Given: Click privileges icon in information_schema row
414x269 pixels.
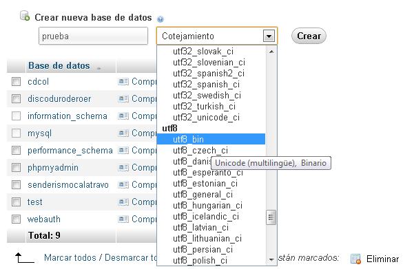Looking at the screenshot, I should (x=123, y=116).
